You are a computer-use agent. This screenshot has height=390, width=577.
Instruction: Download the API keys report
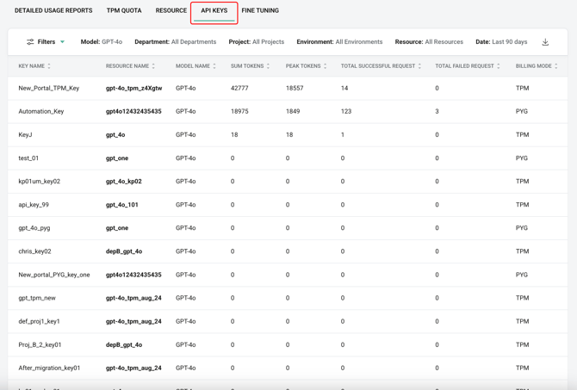coord(545,42)
